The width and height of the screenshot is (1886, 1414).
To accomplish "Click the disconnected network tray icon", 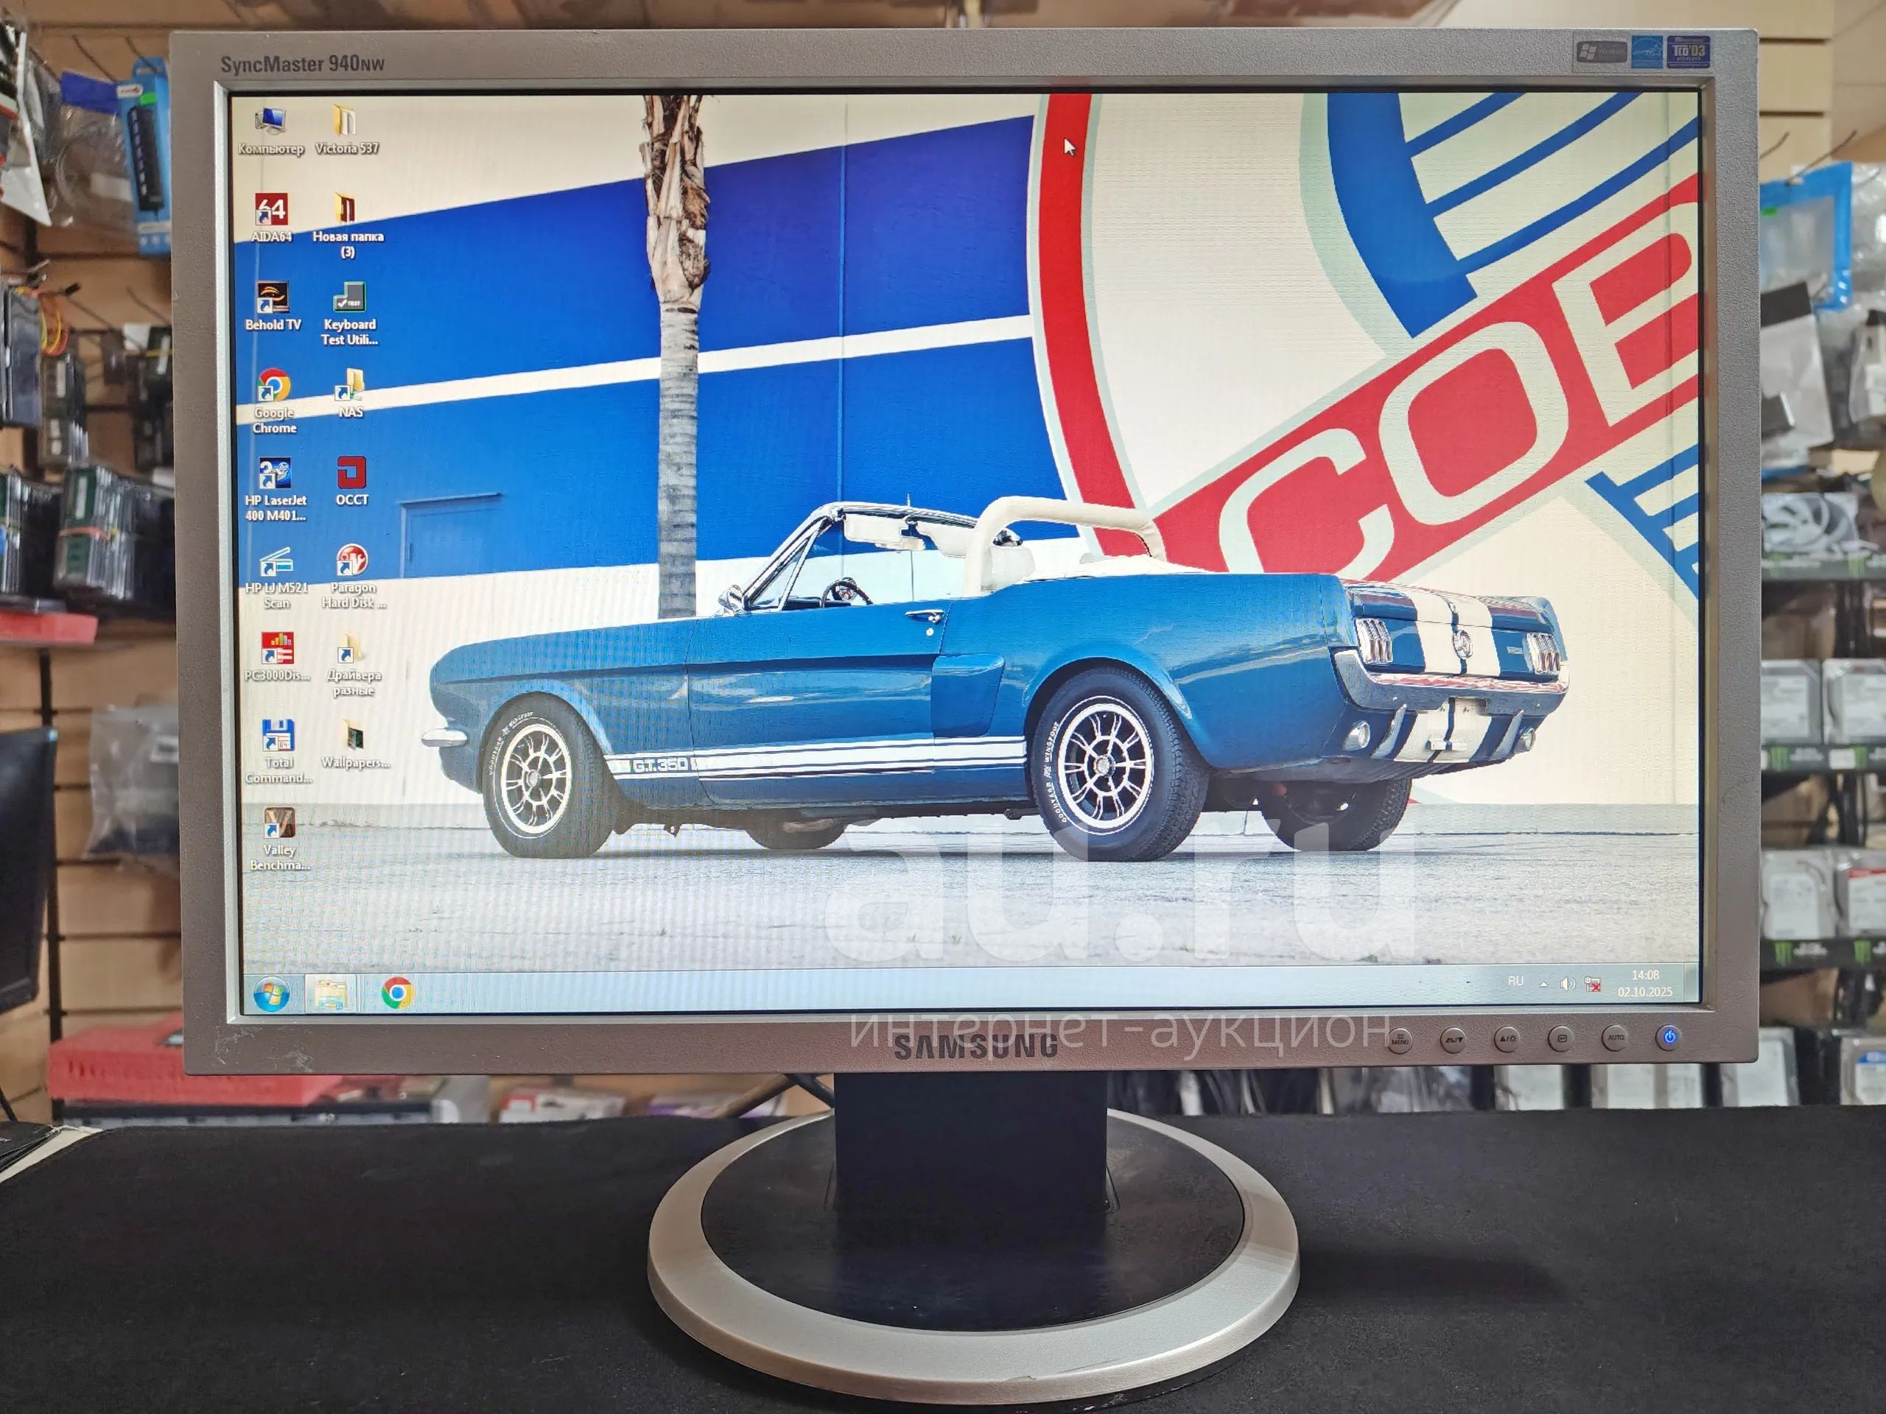I will click(1592, 985).
